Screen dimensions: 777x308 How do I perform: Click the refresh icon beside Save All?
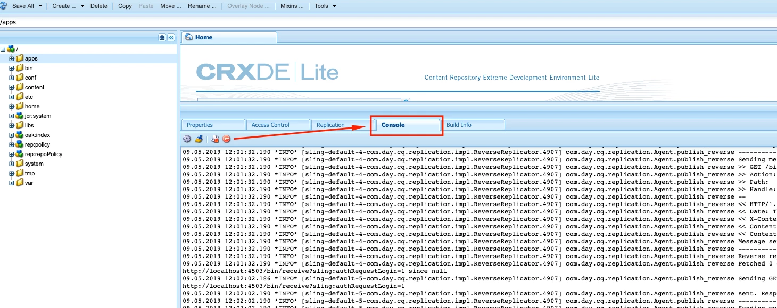pyautogui.click(x=4, y=6)
